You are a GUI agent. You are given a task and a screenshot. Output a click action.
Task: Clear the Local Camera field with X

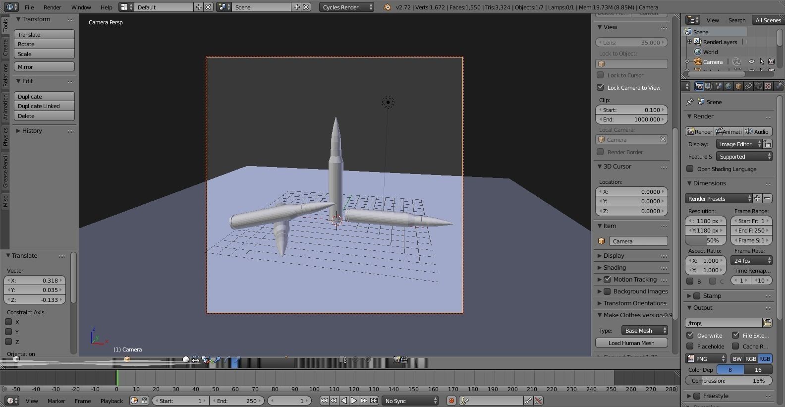point(663,139)
